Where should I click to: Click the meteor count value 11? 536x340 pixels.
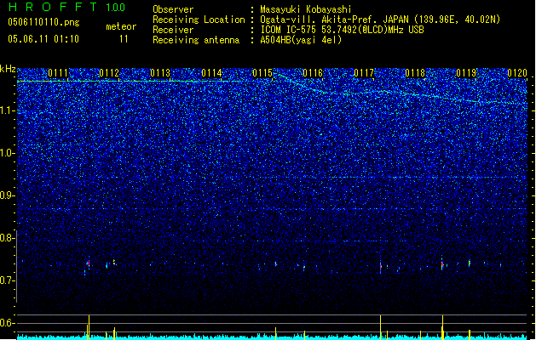click(x=124, y=39)
